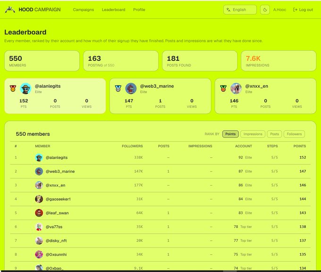Click the STEPS column header

(x=272, y=146)
